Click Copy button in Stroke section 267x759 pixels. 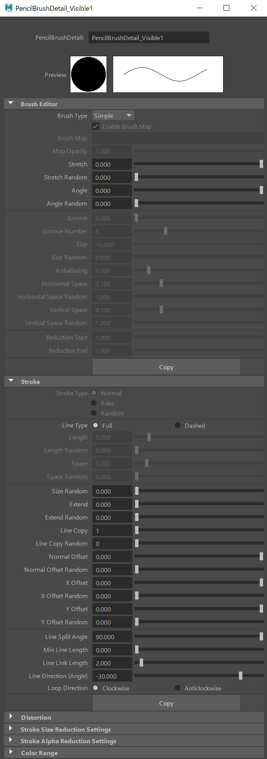[166, 703]
